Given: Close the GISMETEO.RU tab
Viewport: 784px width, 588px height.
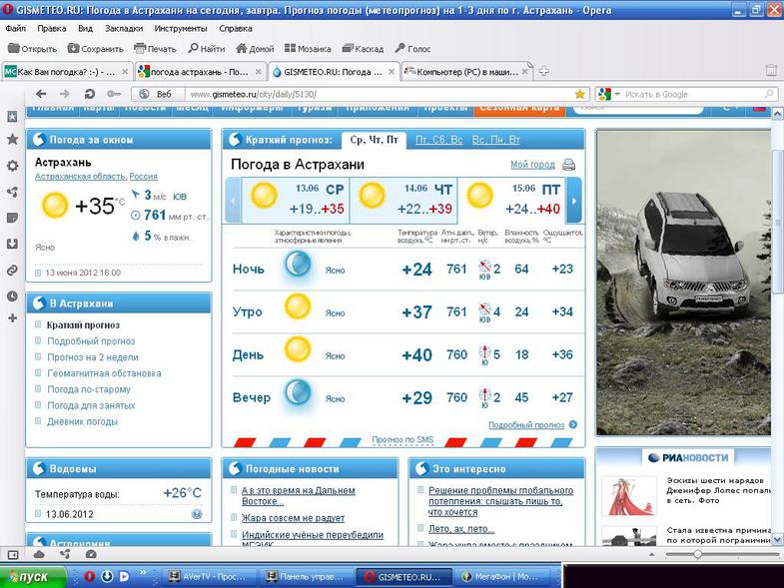Looking at the screenshot, I should coord(392,72).
